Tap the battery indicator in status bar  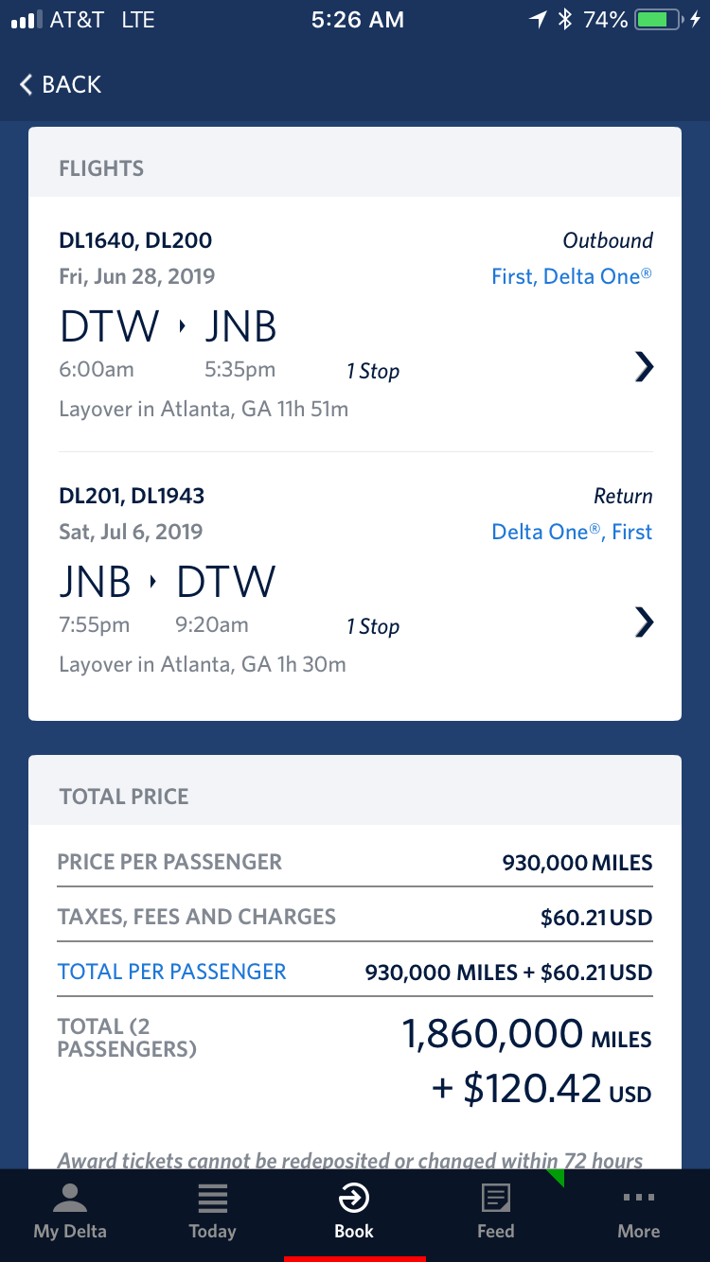click(662, 20)
